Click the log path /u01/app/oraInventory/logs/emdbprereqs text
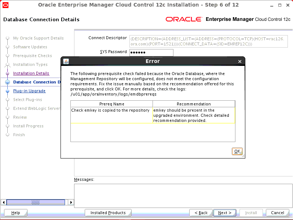 point(113,94)
